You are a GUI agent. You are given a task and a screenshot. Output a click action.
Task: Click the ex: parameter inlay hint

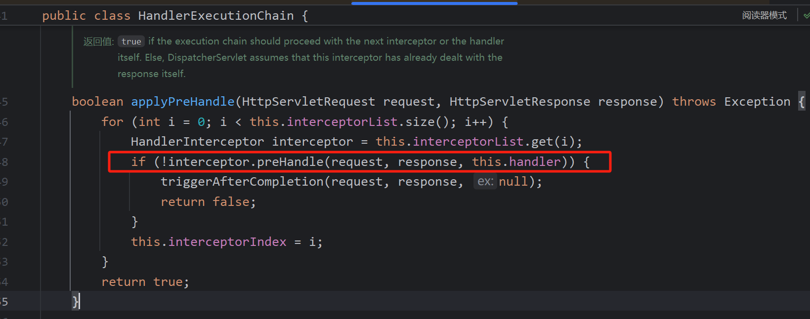coord(485,182)
